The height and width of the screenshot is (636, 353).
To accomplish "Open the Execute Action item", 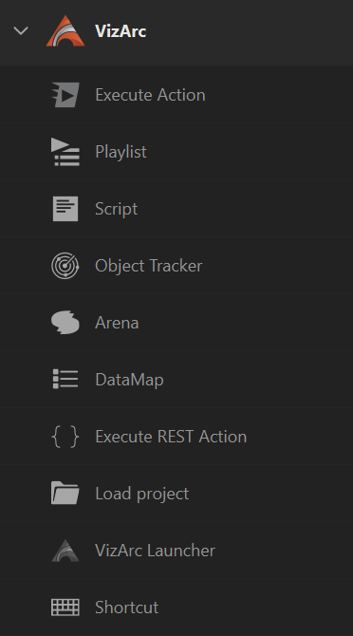I will point(176,95).
